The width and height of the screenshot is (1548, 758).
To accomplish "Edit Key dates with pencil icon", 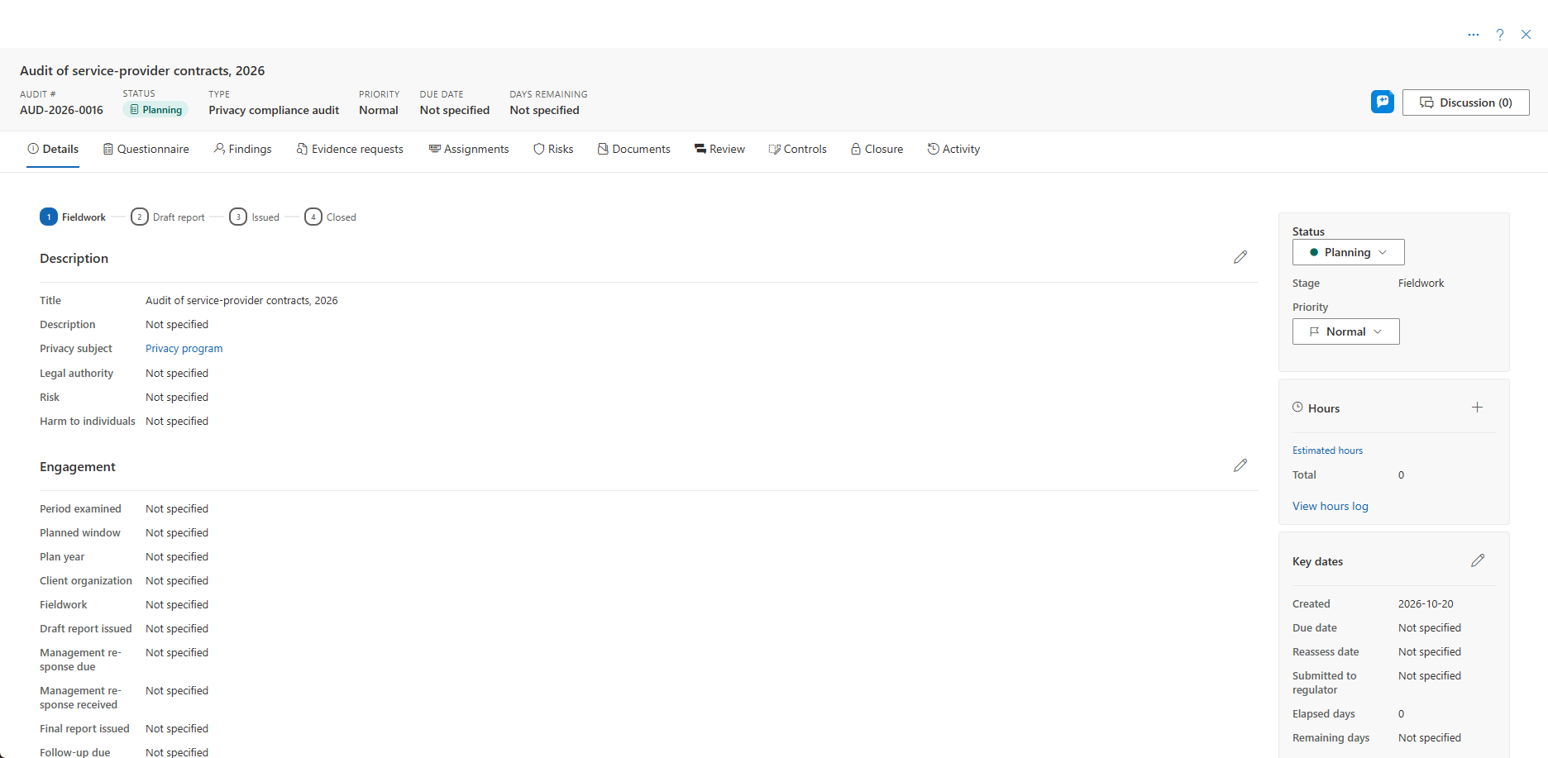I will click(1478, 560).
